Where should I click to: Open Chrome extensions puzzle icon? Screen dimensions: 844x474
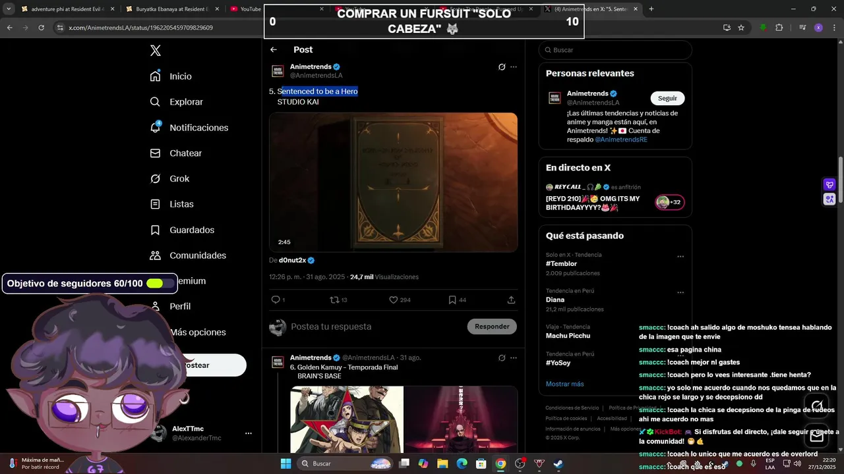click(x=779, y=28)
